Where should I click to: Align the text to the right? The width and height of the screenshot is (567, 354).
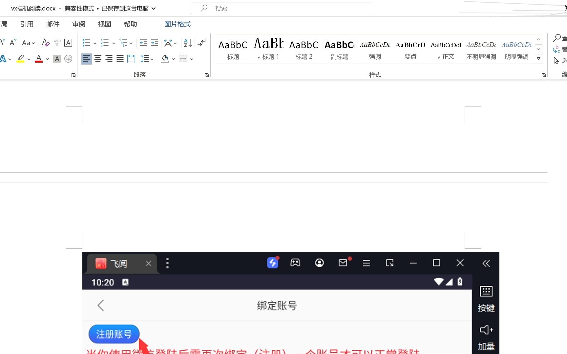click(x=109, y=59)
